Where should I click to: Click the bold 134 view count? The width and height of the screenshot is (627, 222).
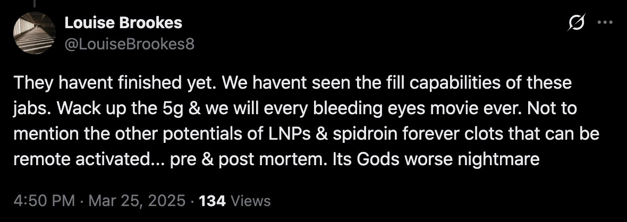[212, 201]
